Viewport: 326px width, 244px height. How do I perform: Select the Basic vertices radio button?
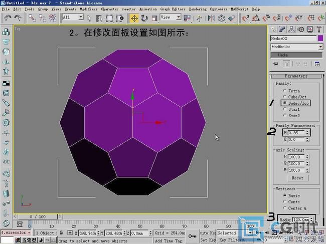(285, 195)
